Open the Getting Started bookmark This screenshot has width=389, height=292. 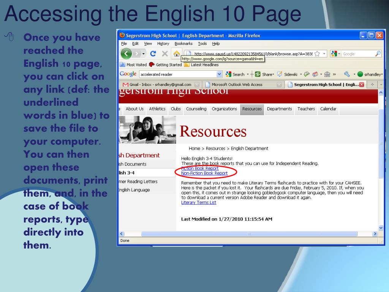(x=165, y=65)
